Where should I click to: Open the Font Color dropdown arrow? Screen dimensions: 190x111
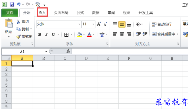94,35
